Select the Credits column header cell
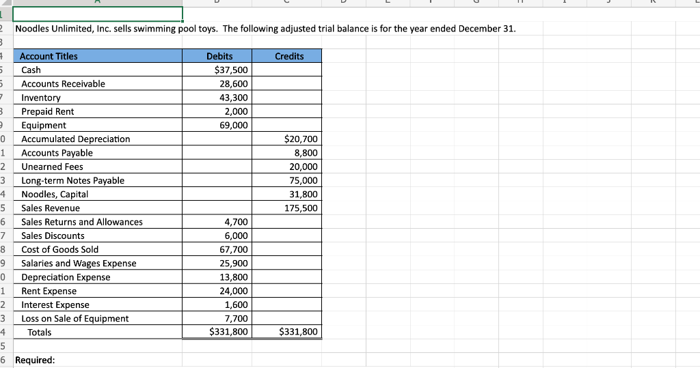 (x=286, y=56)
